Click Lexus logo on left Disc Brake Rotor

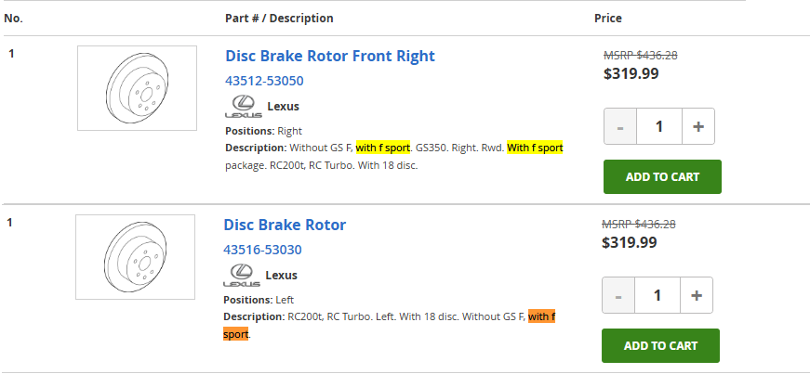tap(240, 276)
